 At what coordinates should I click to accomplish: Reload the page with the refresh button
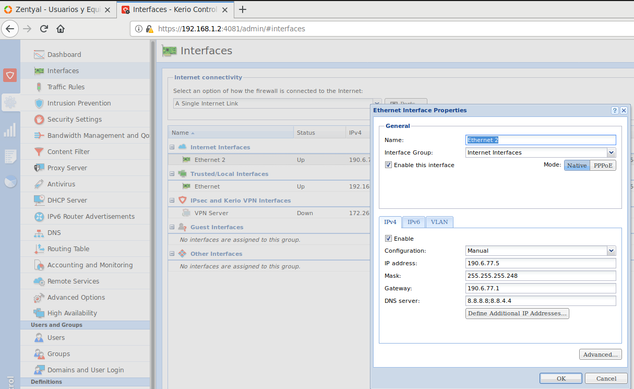44,29
